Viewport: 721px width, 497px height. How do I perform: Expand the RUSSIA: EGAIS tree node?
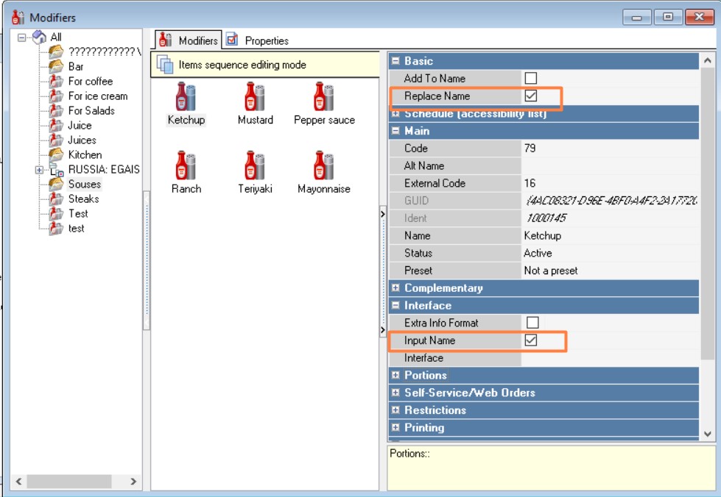(x=39, y=170)
